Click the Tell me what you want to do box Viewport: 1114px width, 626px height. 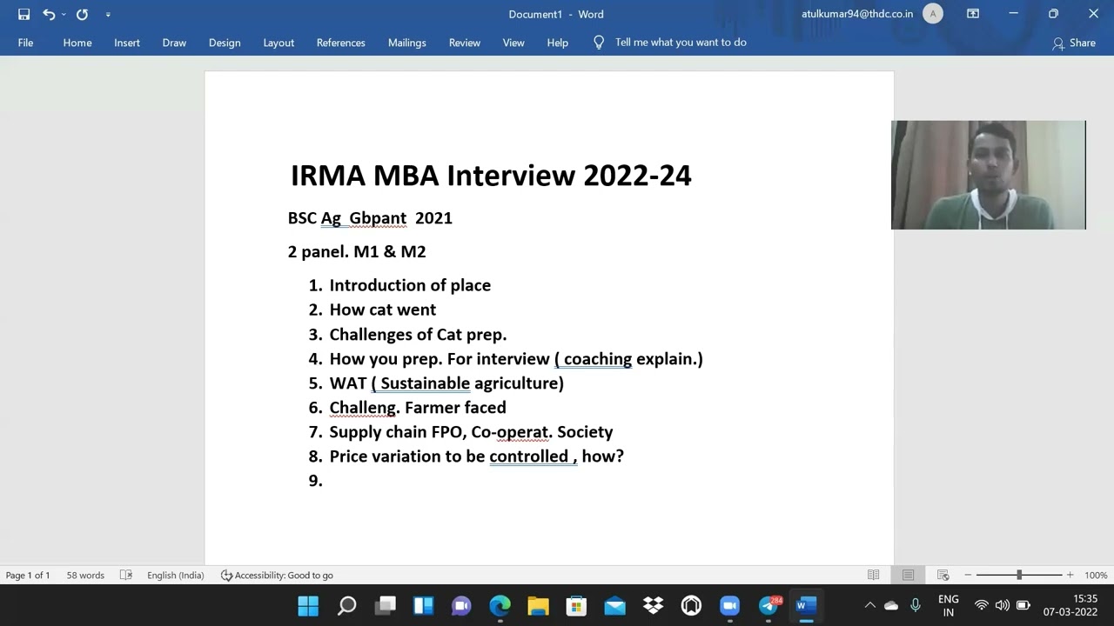pyautogui.click(x=681, y=42)
